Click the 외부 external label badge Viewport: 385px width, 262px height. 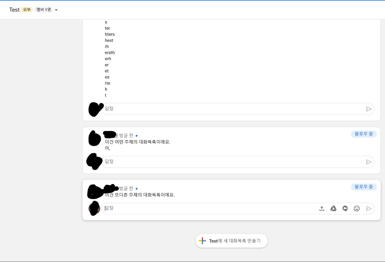pos(27,10)
